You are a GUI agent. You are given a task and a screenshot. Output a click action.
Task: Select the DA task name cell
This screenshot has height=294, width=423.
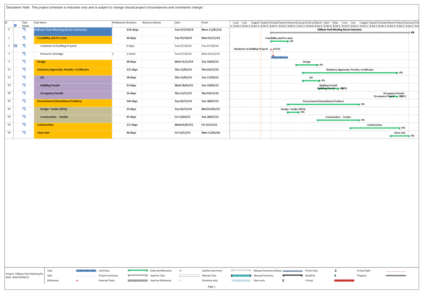click(42, 78)
